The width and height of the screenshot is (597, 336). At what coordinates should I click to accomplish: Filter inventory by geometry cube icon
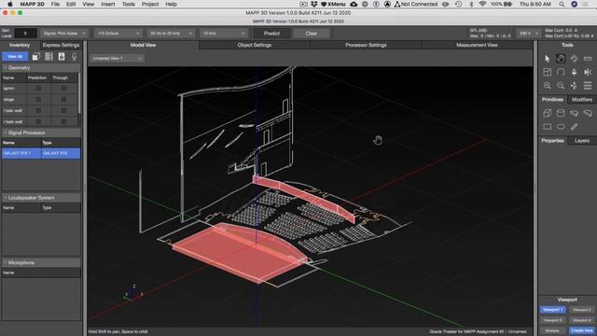(35, 57)
